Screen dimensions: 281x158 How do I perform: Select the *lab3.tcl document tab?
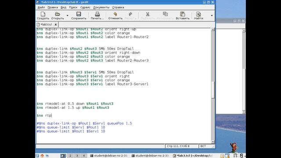coord(46,25)
